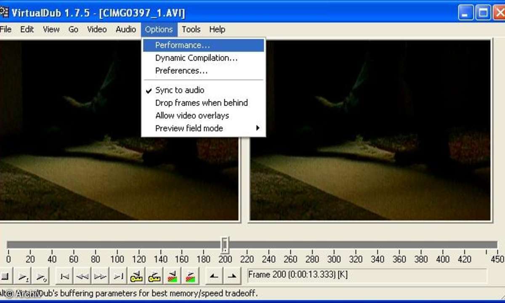The image size is (505, 303).
Task: Go to the next keyframe (right key icon)
Action: pos(154,276)
